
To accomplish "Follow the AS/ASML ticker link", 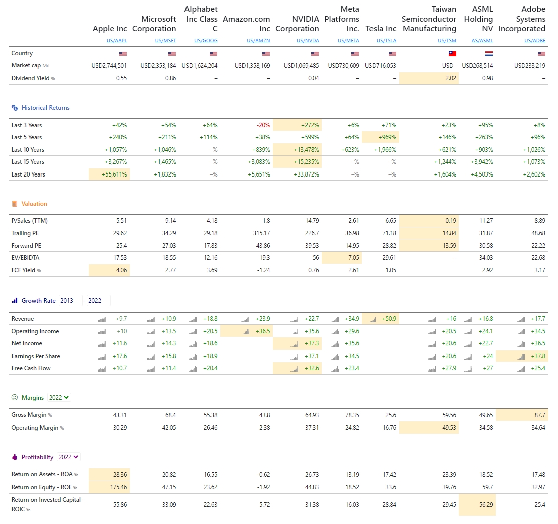I will coord(482,41).
